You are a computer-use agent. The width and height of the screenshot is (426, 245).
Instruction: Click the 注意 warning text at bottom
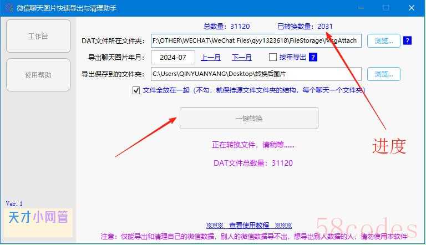coord(254,236)
